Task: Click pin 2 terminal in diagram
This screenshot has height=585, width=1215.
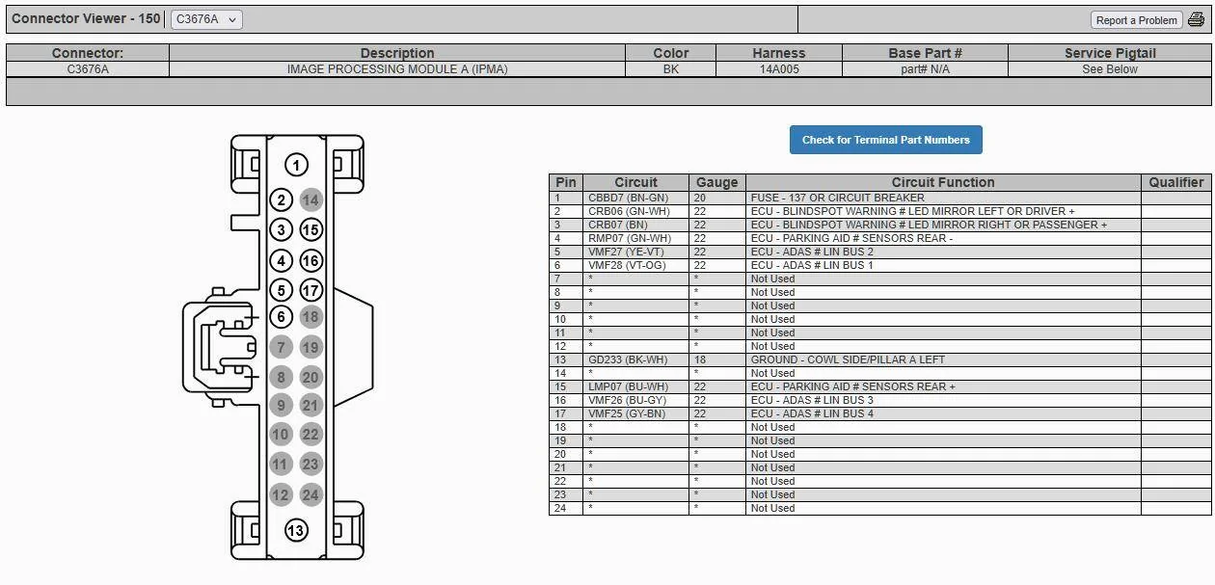Action: tap(281, 199)
